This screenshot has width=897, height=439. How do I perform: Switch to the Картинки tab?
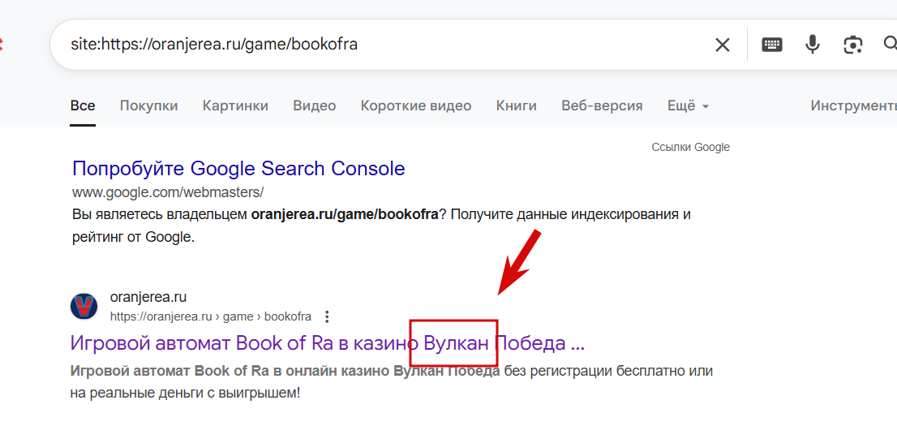pos(235,105)
